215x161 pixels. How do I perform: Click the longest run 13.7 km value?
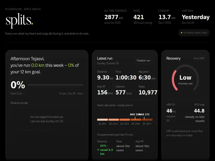click(167, 17)
